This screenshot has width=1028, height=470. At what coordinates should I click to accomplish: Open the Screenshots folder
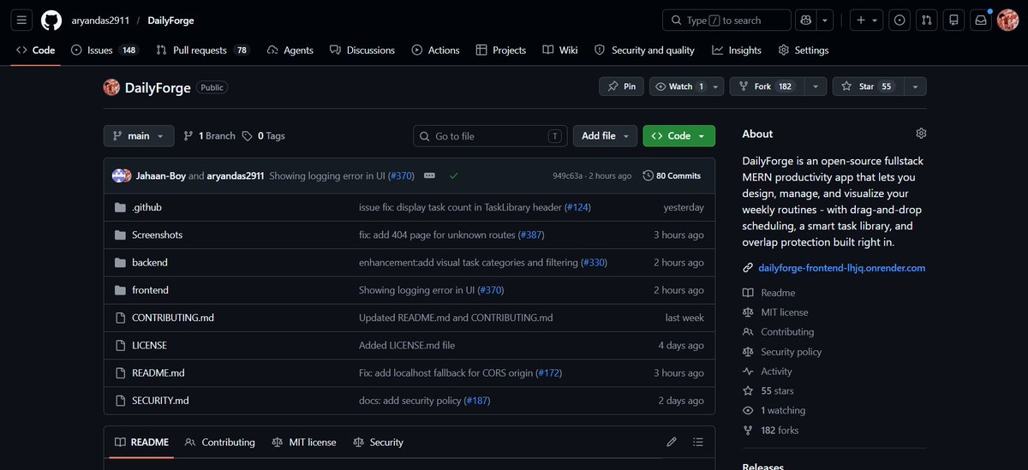[x=157, y=235]
